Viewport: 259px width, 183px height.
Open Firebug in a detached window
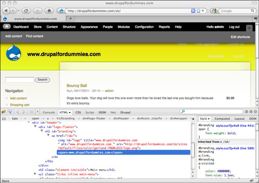[251, 112]
